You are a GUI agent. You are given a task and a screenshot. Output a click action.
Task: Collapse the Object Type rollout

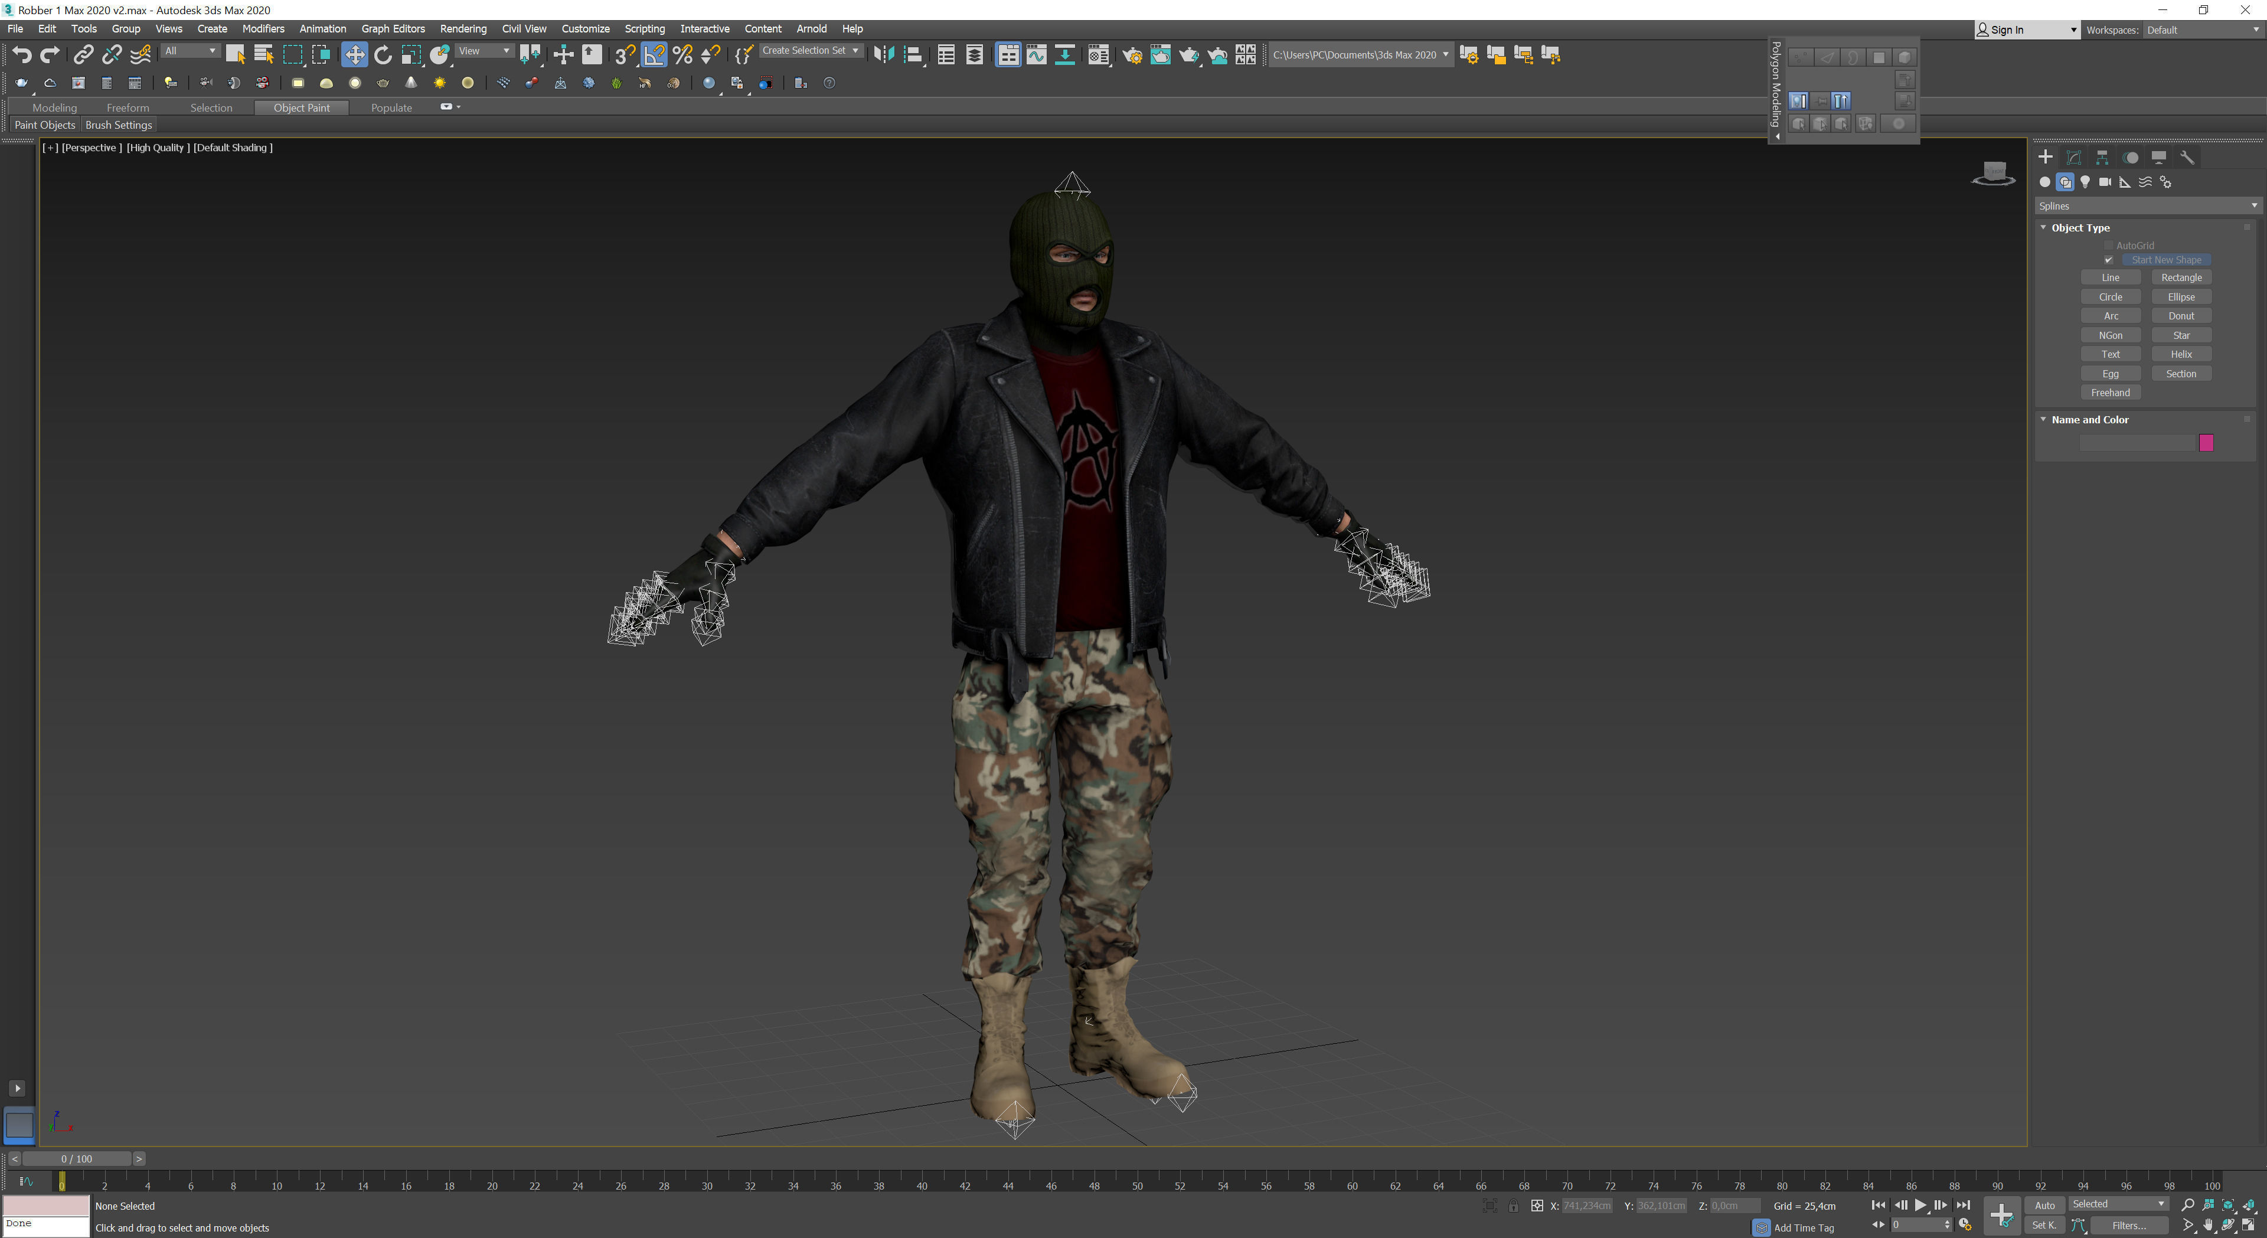(x=2043, y=228)
